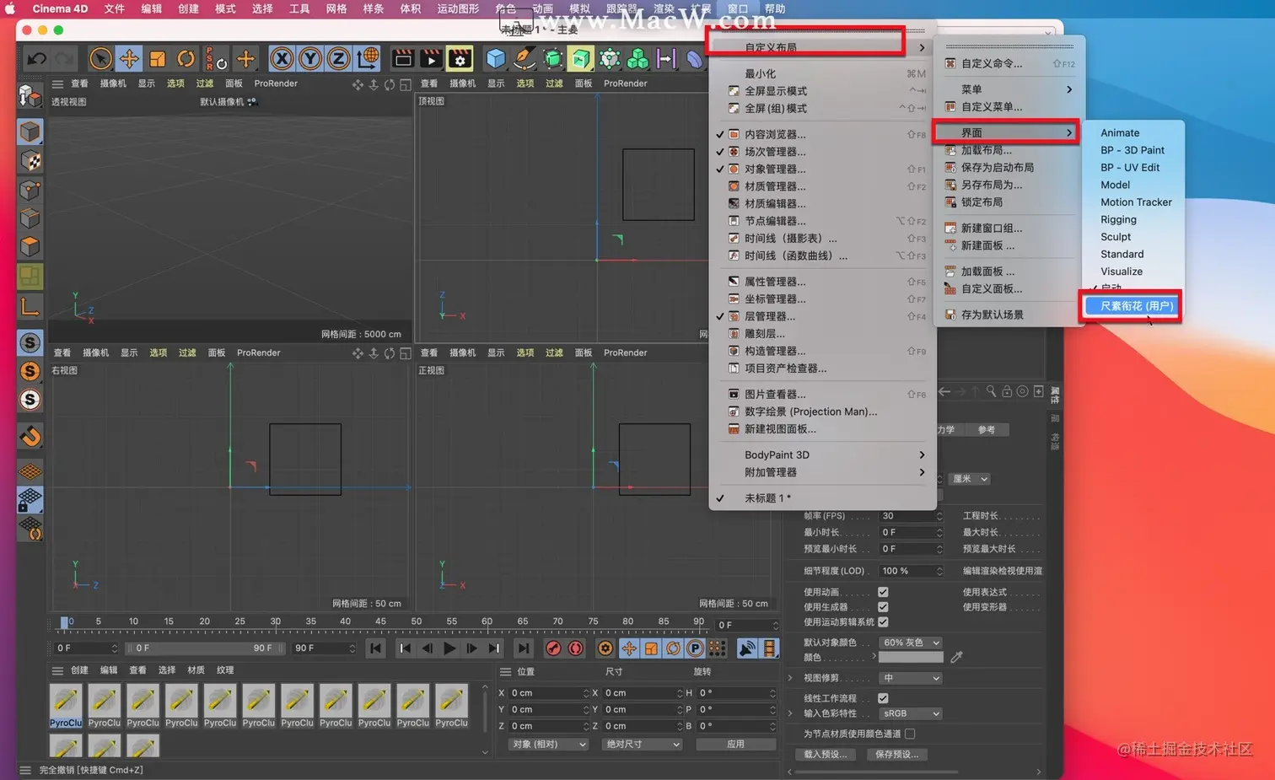
Task: Enable 为节点材质使用颜色通道 checkbox
Action: coord(910,734)
